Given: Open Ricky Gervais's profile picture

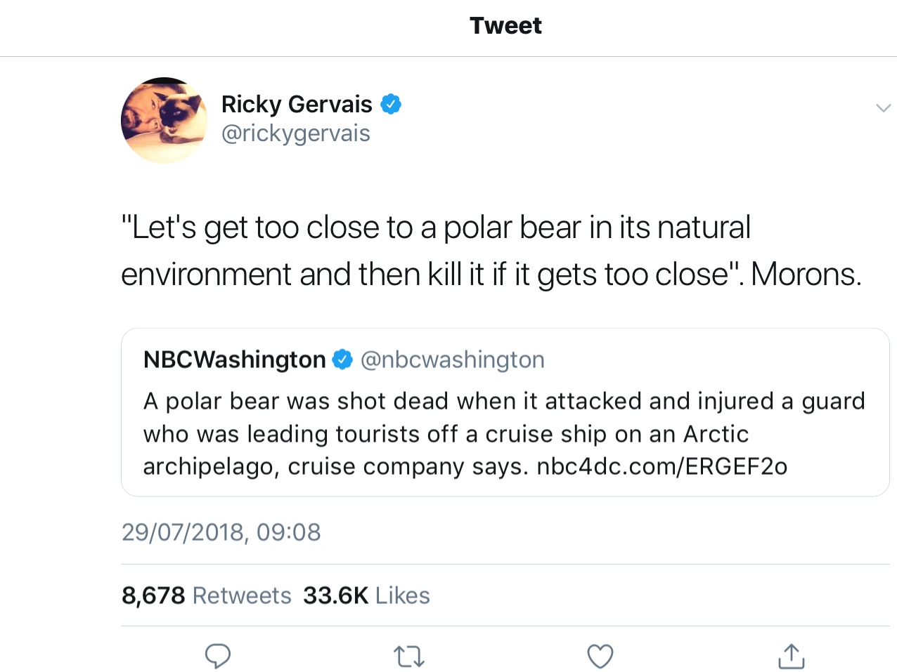Looking at the screenshot, I should 164,120.
